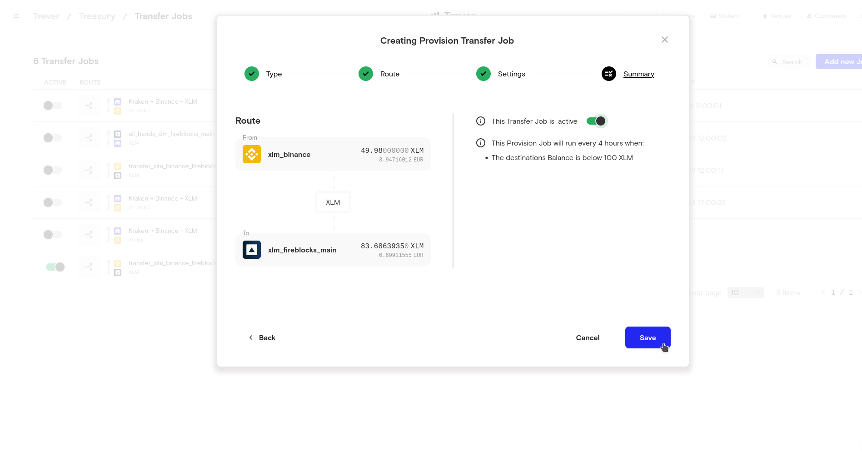This screenshot has width=862, height=453.
Task: Click the XLM currency box in route
Action: tap(333, 202)
